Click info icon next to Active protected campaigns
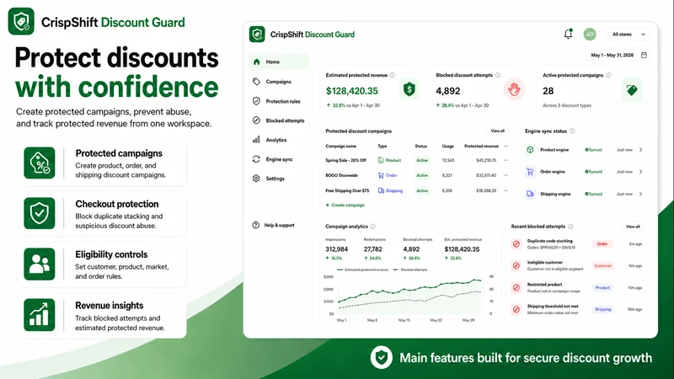The width and height of the screenshot is (674, 379). (x=608, y=75)
